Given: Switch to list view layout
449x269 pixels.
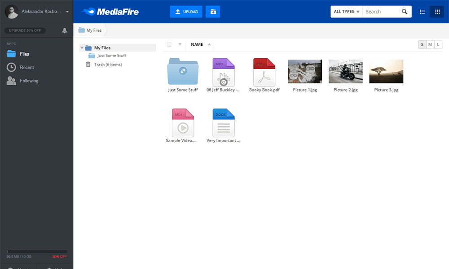Looking at the screenshot, I should pos(422,11).
